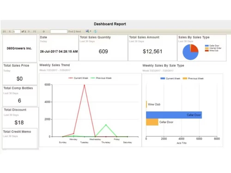Click the green line peak on Thursday
Viewport: 231px width, 173px height.
(x=106, y=125)
